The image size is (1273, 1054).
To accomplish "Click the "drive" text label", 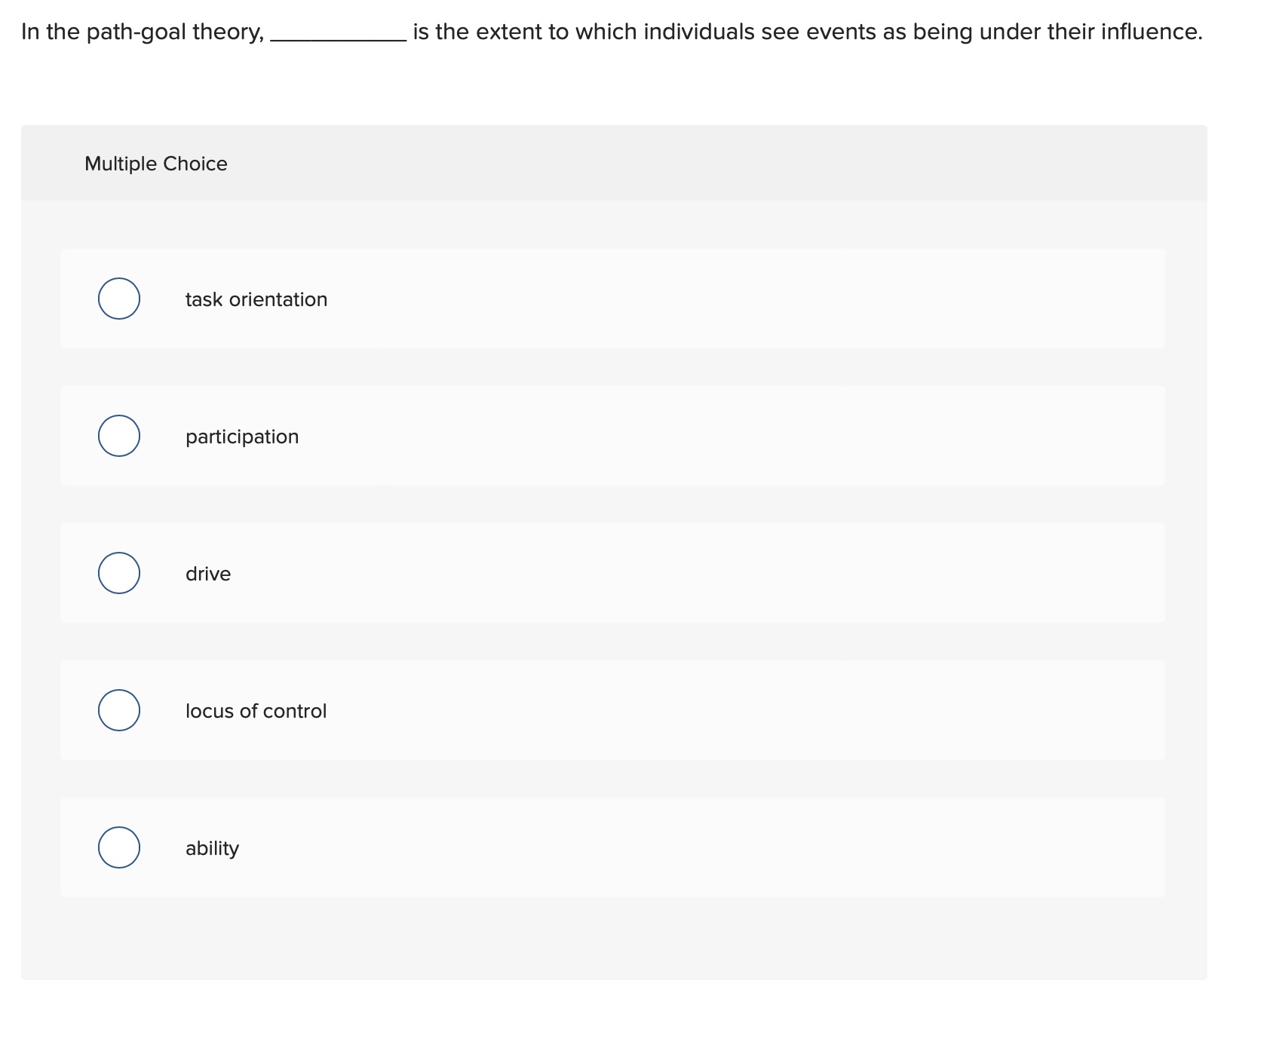I will (208, 573).
